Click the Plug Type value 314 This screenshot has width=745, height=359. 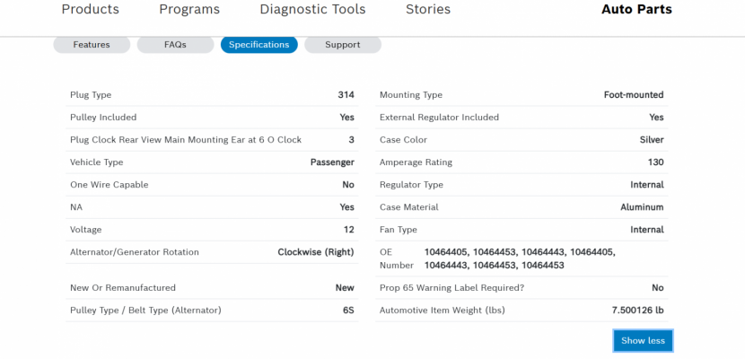[346, 95]
